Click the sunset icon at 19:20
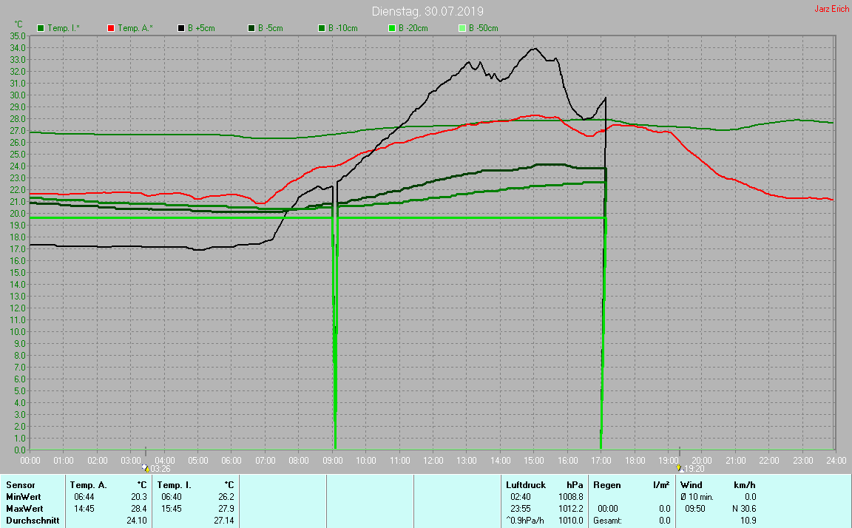Viewport: 852px width, 528px height. pos(679,468)
